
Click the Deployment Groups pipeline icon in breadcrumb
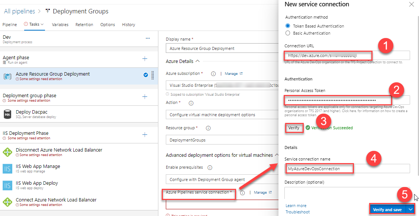coord(48,11)
